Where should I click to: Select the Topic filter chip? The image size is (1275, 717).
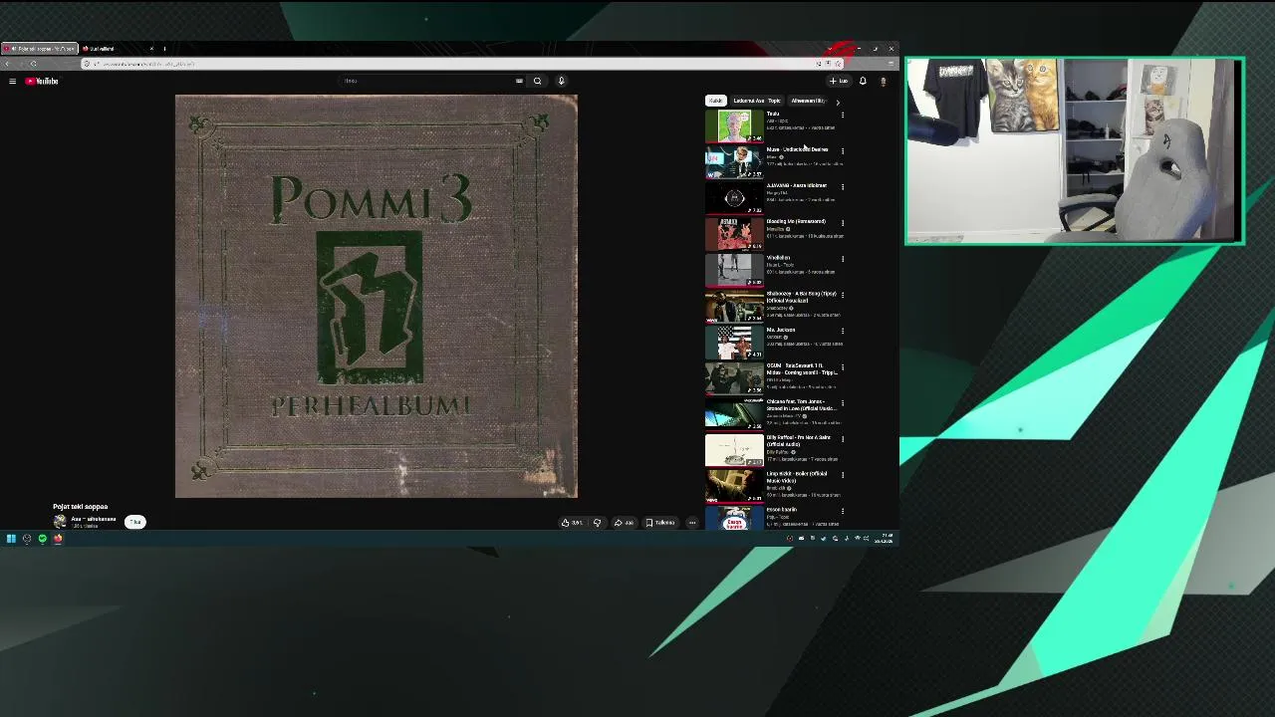pyautogui.click(x=774, y=101)
